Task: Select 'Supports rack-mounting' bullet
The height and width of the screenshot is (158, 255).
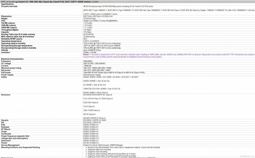Action: pyautogui.click(x=98, y=152)
